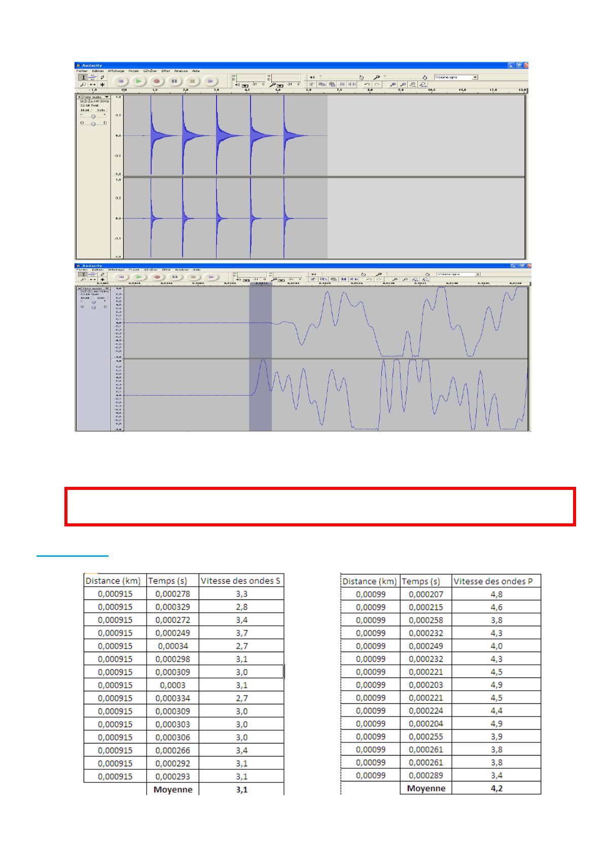This screenshot has width=604, height=854.
Task: Toggle the Solo button on upper track
Action: 100,110
